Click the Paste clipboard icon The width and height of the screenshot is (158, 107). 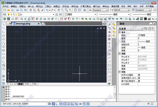[x=38, y=10]
